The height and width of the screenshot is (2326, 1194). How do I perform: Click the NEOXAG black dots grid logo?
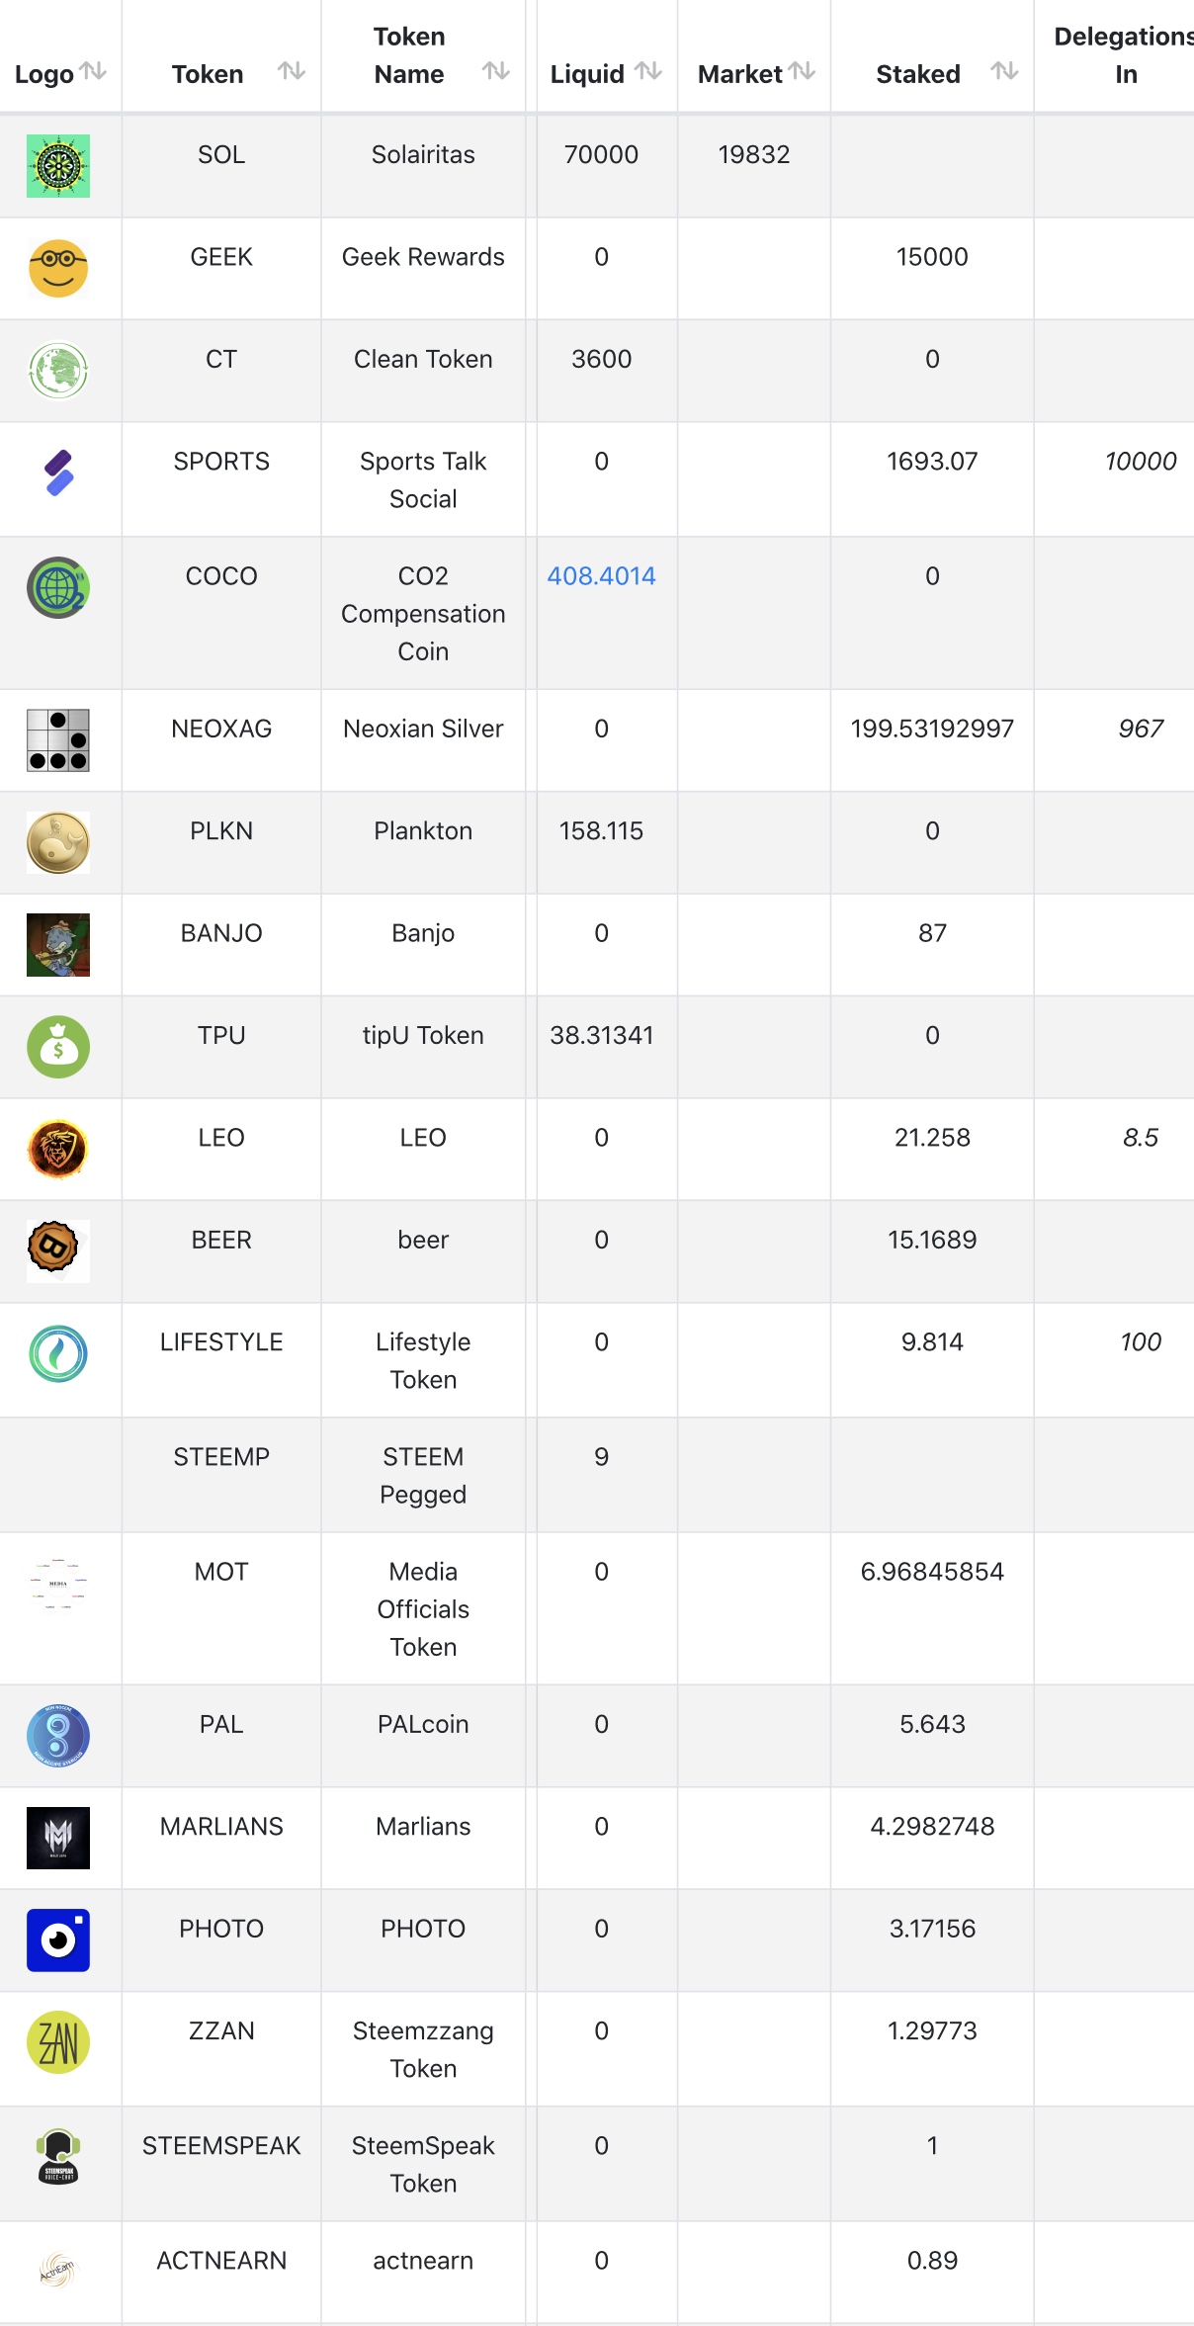point(58,740)
